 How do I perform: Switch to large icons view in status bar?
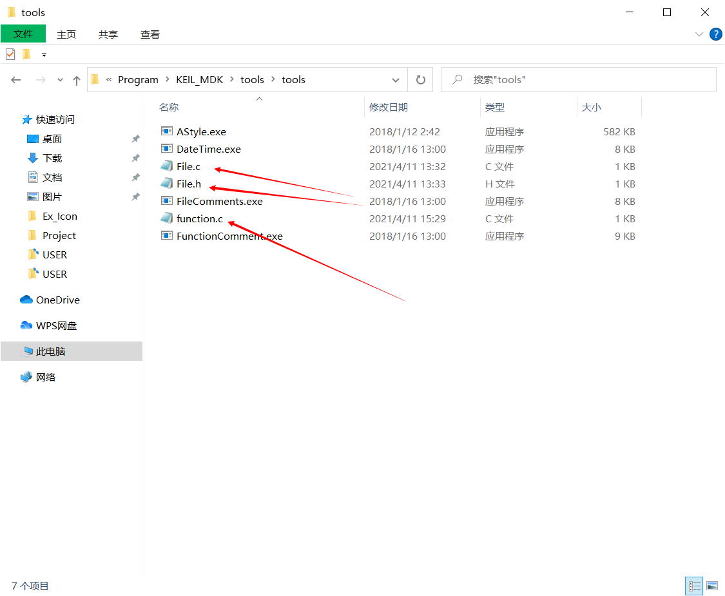(x=712, y=586)
